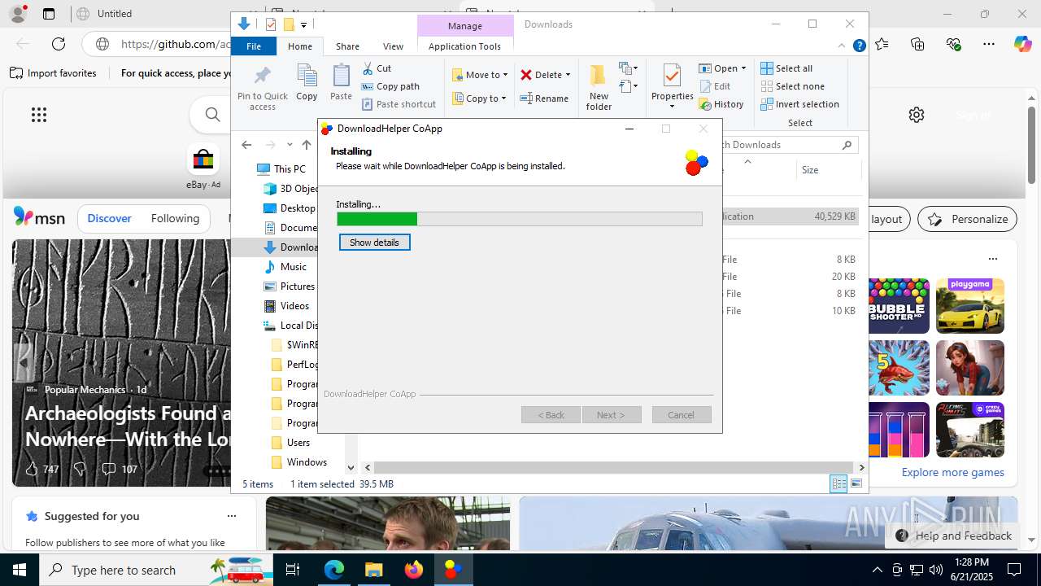Open MSN apps grid icon
Image resolution: width=1041 pixels, height=586 pixels.
coord(39,115)
